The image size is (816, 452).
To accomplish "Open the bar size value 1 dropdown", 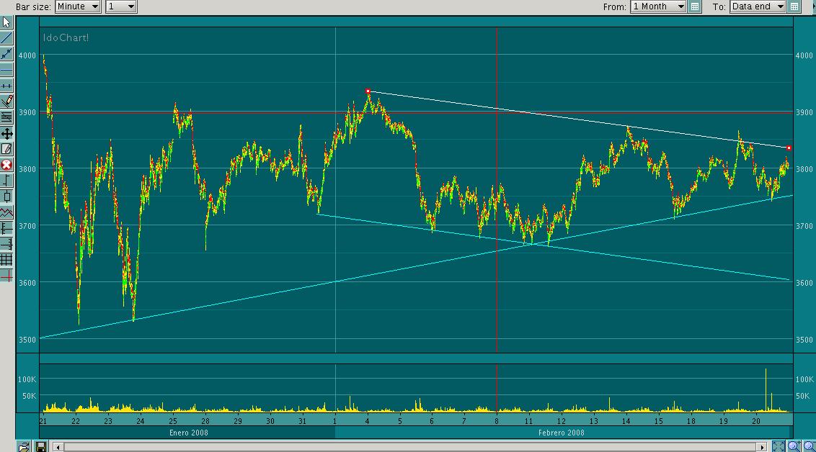I will point(121,6).
